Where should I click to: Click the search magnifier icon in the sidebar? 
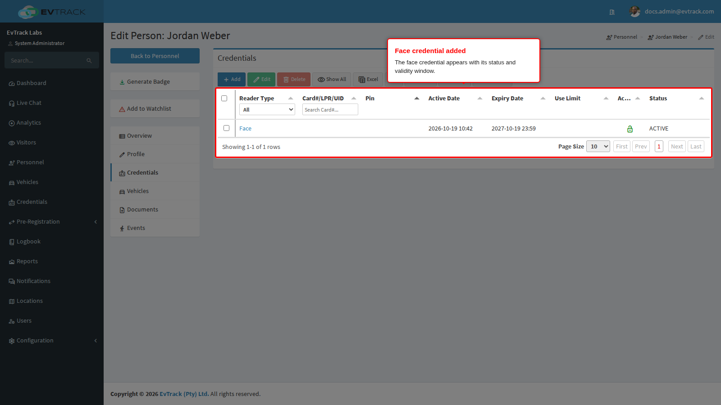[x=89, y=61]
